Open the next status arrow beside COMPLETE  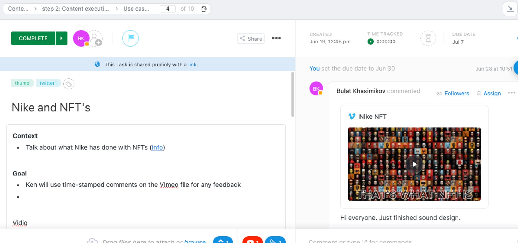pos(62,38)
